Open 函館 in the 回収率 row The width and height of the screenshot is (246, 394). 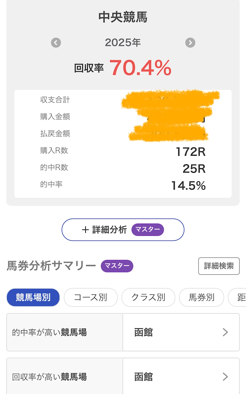point(143,377)
